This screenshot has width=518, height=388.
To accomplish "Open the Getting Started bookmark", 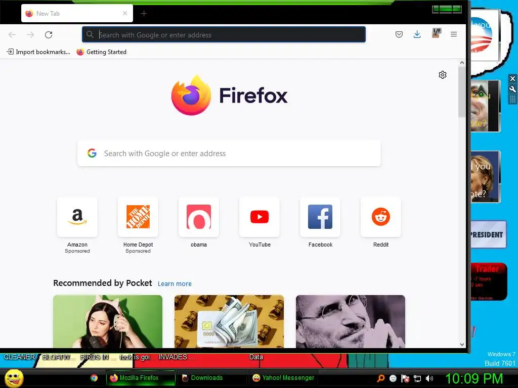I will tap(101, 52).
